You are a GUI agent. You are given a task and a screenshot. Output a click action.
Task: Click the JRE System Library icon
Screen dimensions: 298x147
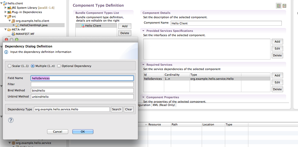pyautogui.click(x=10, y=8)
